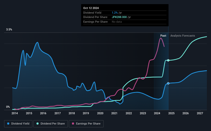Image resolution: width=211 pixels, height=131 pixels.
Task: Toggle the Dividend Yield legend button
Action: tap(18, 124)
